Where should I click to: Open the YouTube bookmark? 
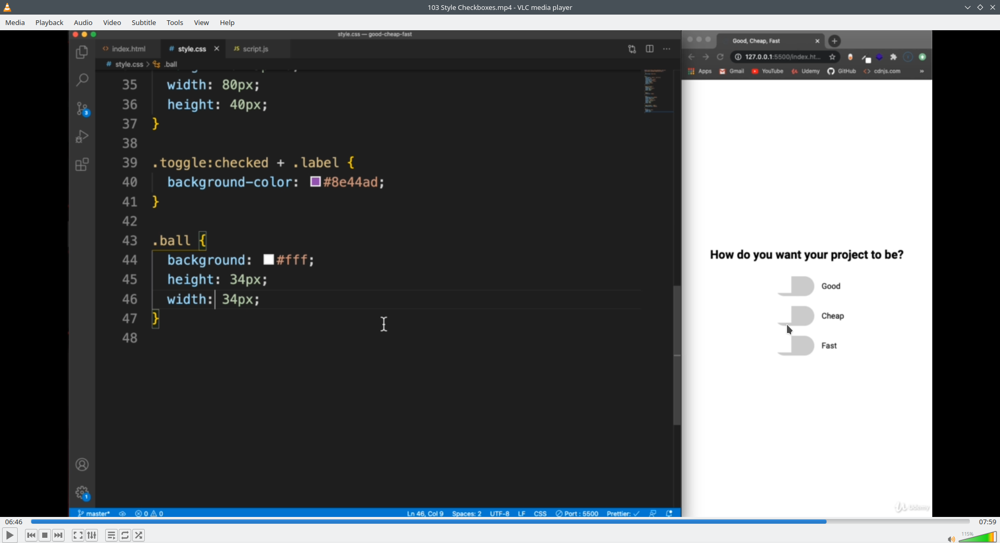pos(768,71)
